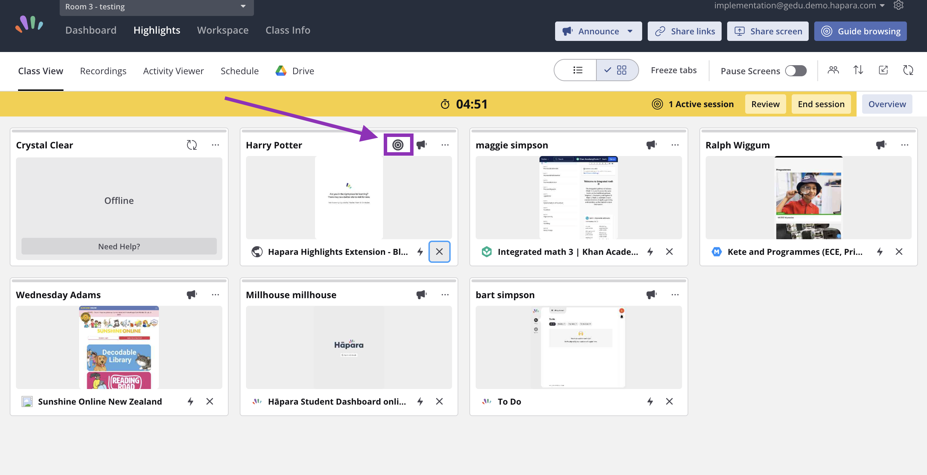Click Review in session banner
The width and height of the screenshot is (927, 475).
pos(765,104)
